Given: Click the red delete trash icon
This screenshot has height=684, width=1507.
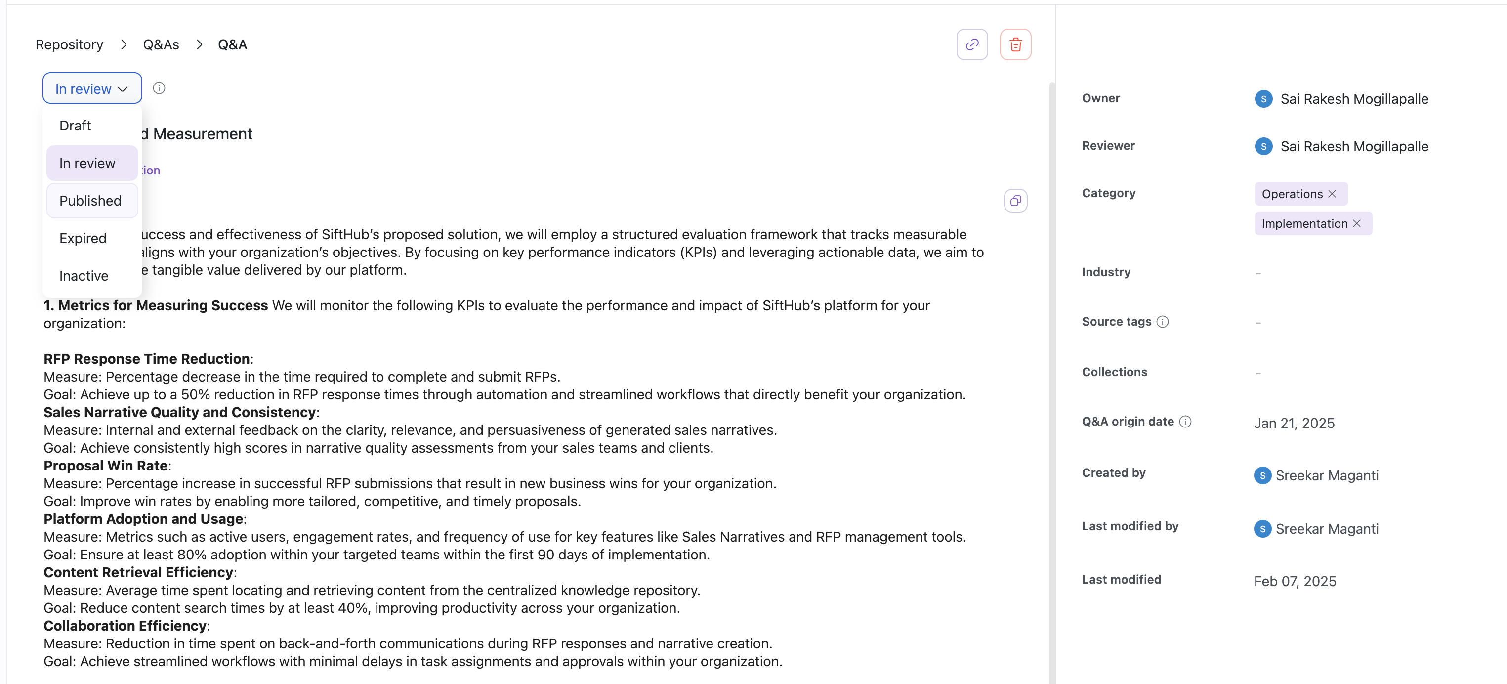Looking at the screenshot, I should 1015,44.
